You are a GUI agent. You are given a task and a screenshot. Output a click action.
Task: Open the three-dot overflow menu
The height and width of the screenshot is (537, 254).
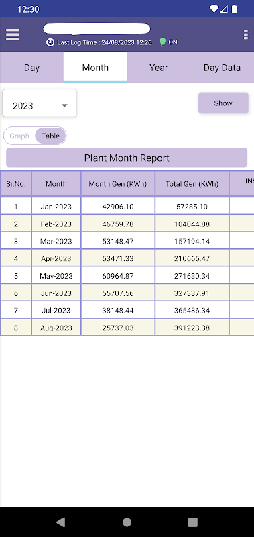point(245,35)
